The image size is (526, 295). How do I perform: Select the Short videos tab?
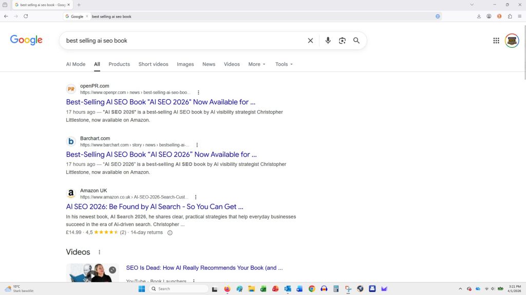(x=153, y=64)
